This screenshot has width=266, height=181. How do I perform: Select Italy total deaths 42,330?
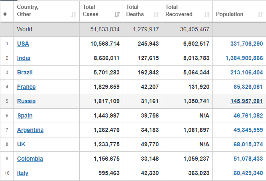pos(150,173)
